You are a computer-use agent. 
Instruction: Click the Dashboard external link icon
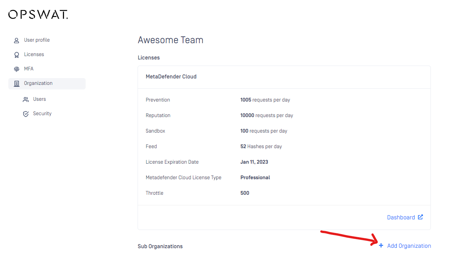pos(420,217)
